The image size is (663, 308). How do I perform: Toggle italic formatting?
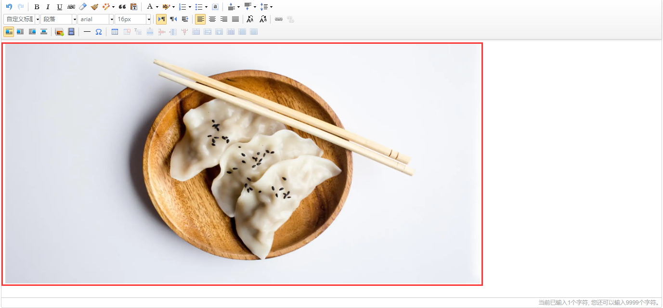(48, 7)
